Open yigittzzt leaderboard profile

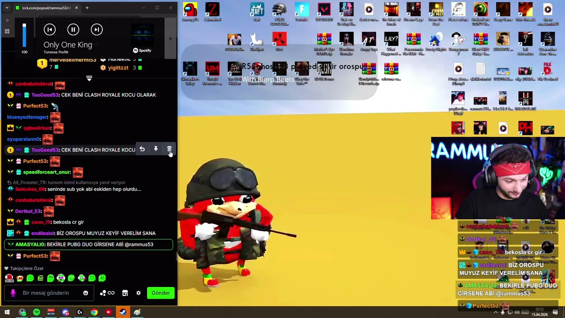118,68
